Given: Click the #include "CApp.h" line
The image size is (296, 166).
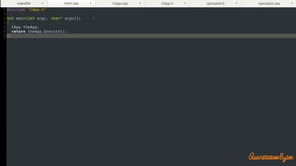Looking at the screenshot, I should (26, 10).
